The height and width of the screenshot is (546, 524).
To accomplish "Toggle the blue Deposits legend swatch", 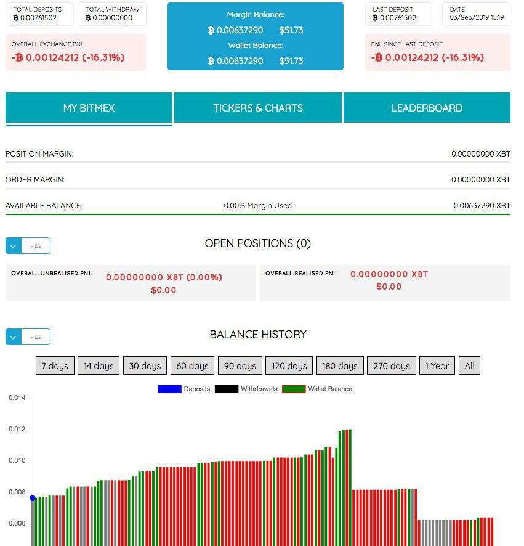I will [x=169, y=389].
